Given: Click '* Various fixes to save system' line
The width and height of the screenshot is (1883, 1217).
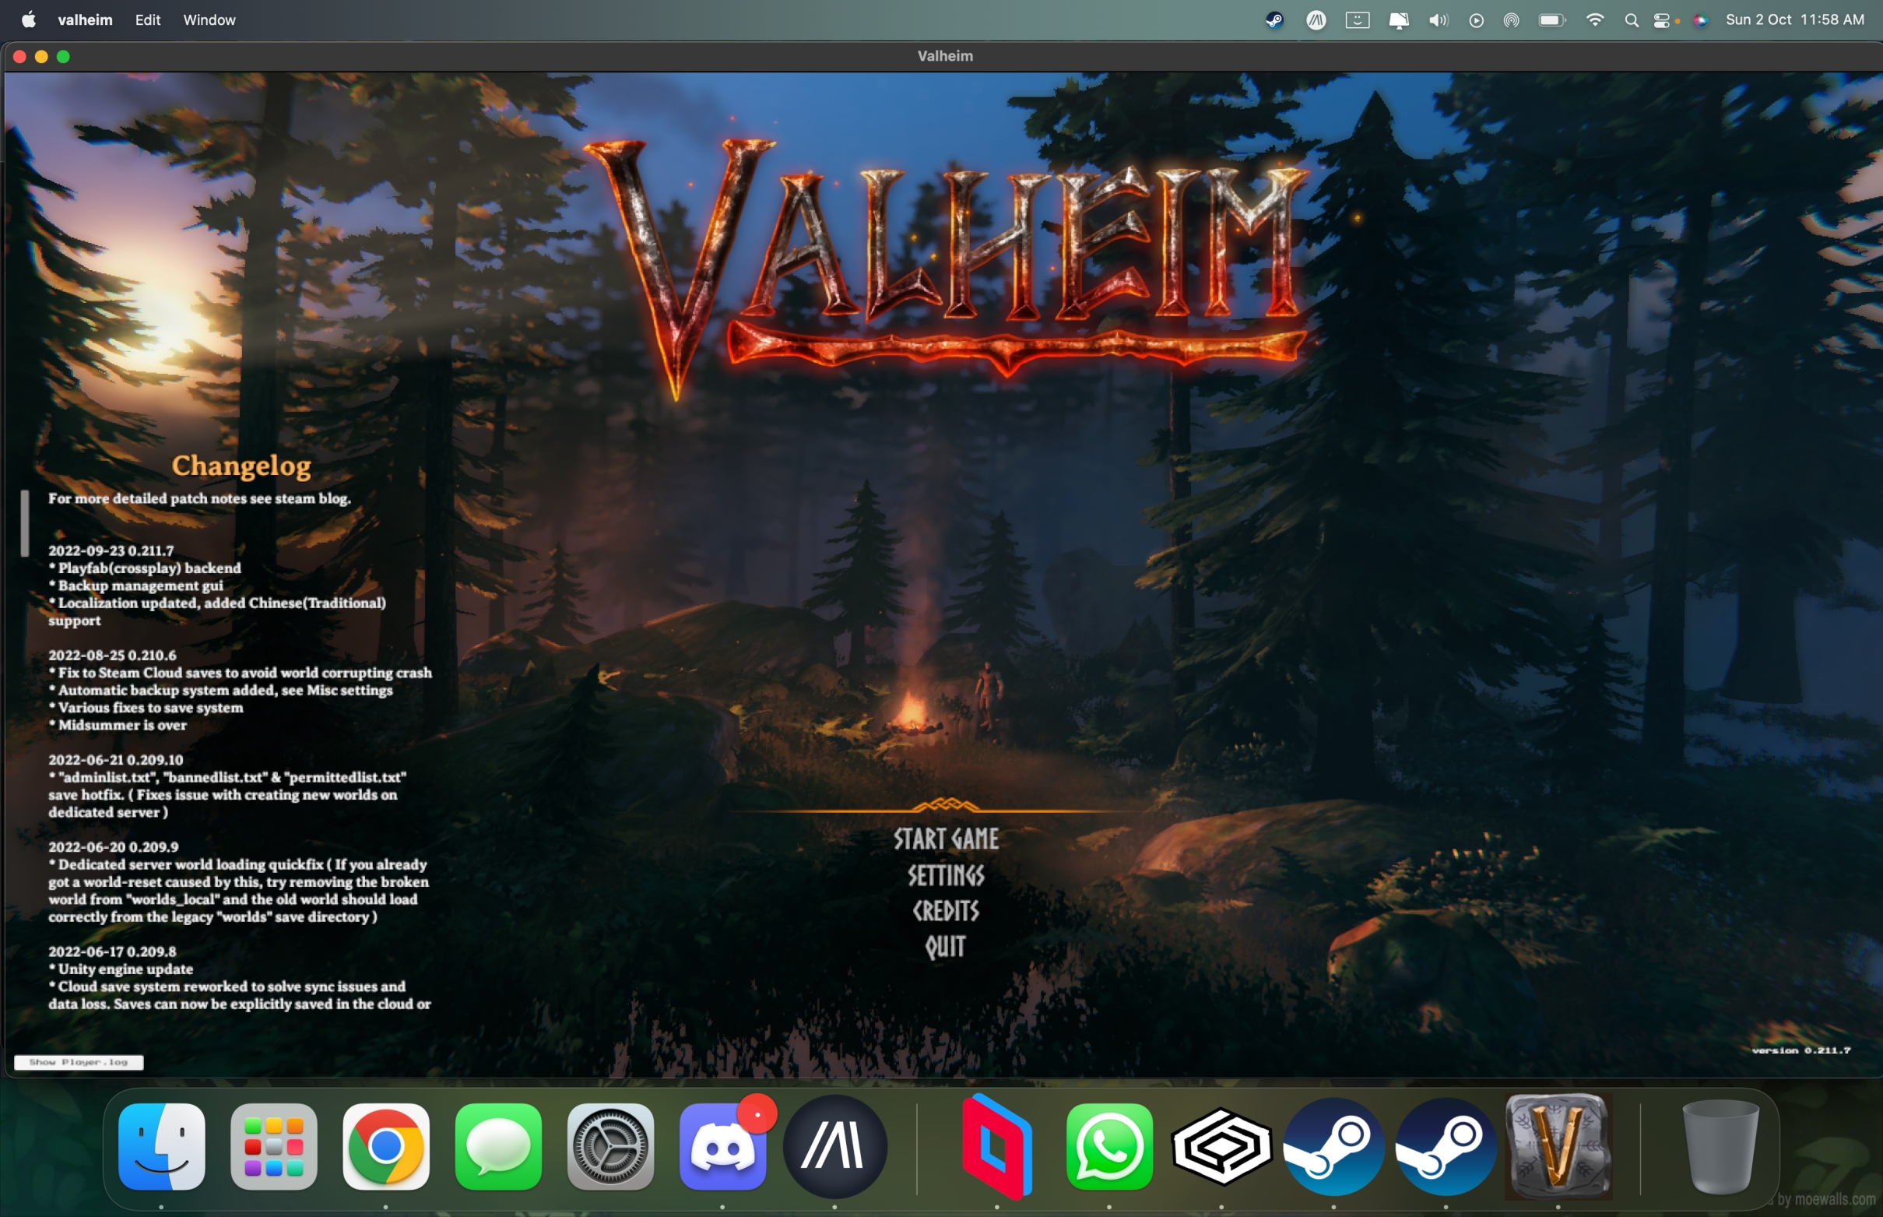Looking at the screenshot, I should [x=146, y=707].
